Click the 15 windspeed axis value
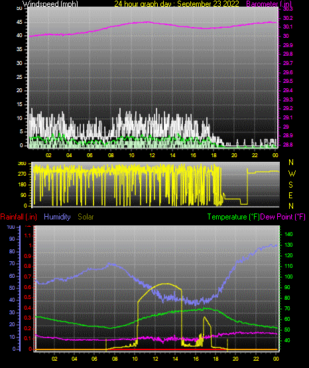The width and height of the screenshot is (309, 368). tap(19, 104)
